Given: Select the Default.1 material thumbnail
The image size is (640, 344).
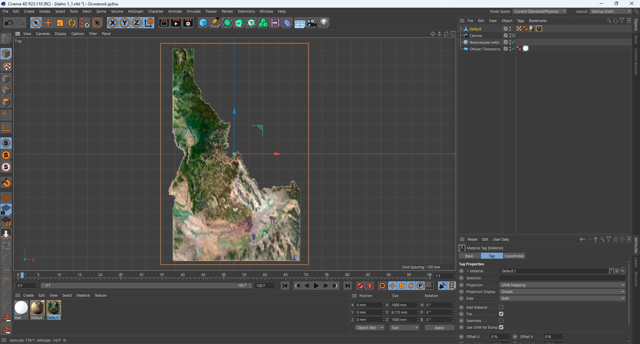Looking at the screenshot, I should (54, 308).
